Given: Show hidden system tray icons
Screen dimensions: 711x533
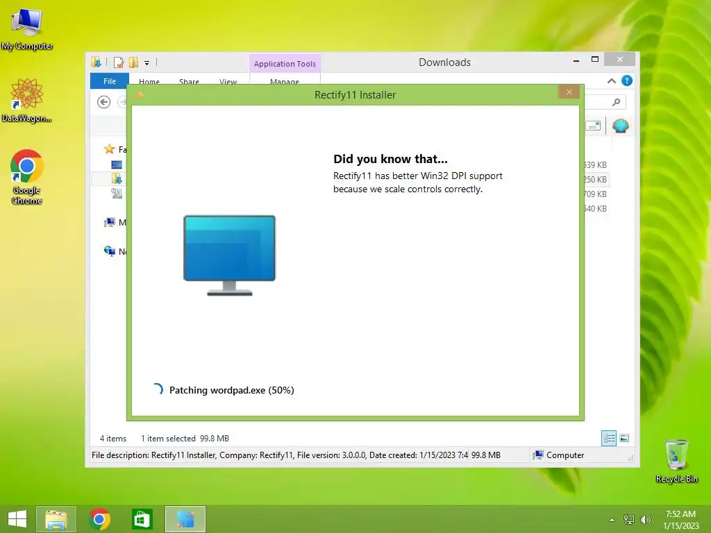Looking at the screenshot, I should click(612, 520).
